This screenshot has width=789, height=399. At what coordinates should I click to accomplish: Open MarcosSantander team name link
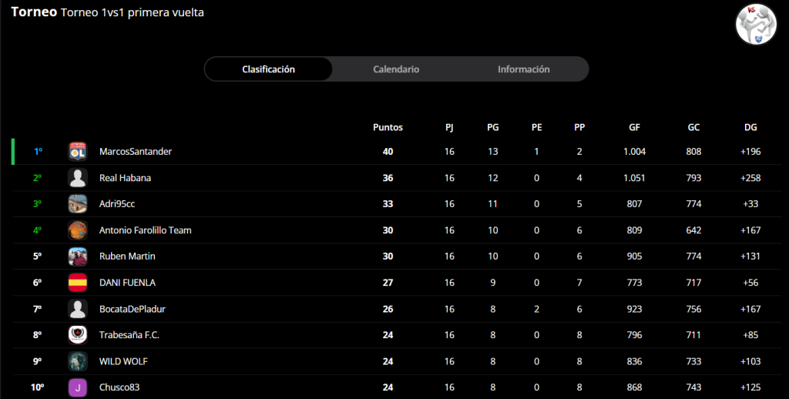136,152
